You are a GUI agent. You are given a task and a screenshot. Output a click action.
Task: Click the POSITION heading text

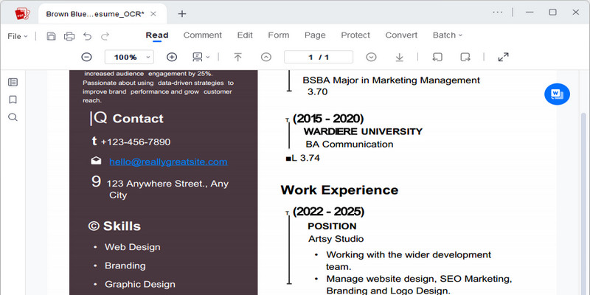pos(332,226)
